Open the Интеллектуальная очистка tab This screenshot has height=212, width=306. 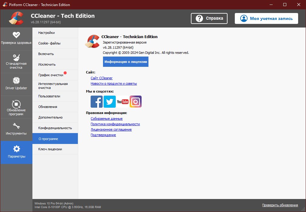55,86
